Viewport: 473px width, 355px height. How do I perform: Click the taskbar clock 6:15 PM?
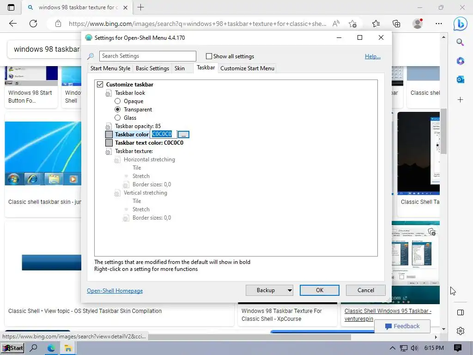434,348
